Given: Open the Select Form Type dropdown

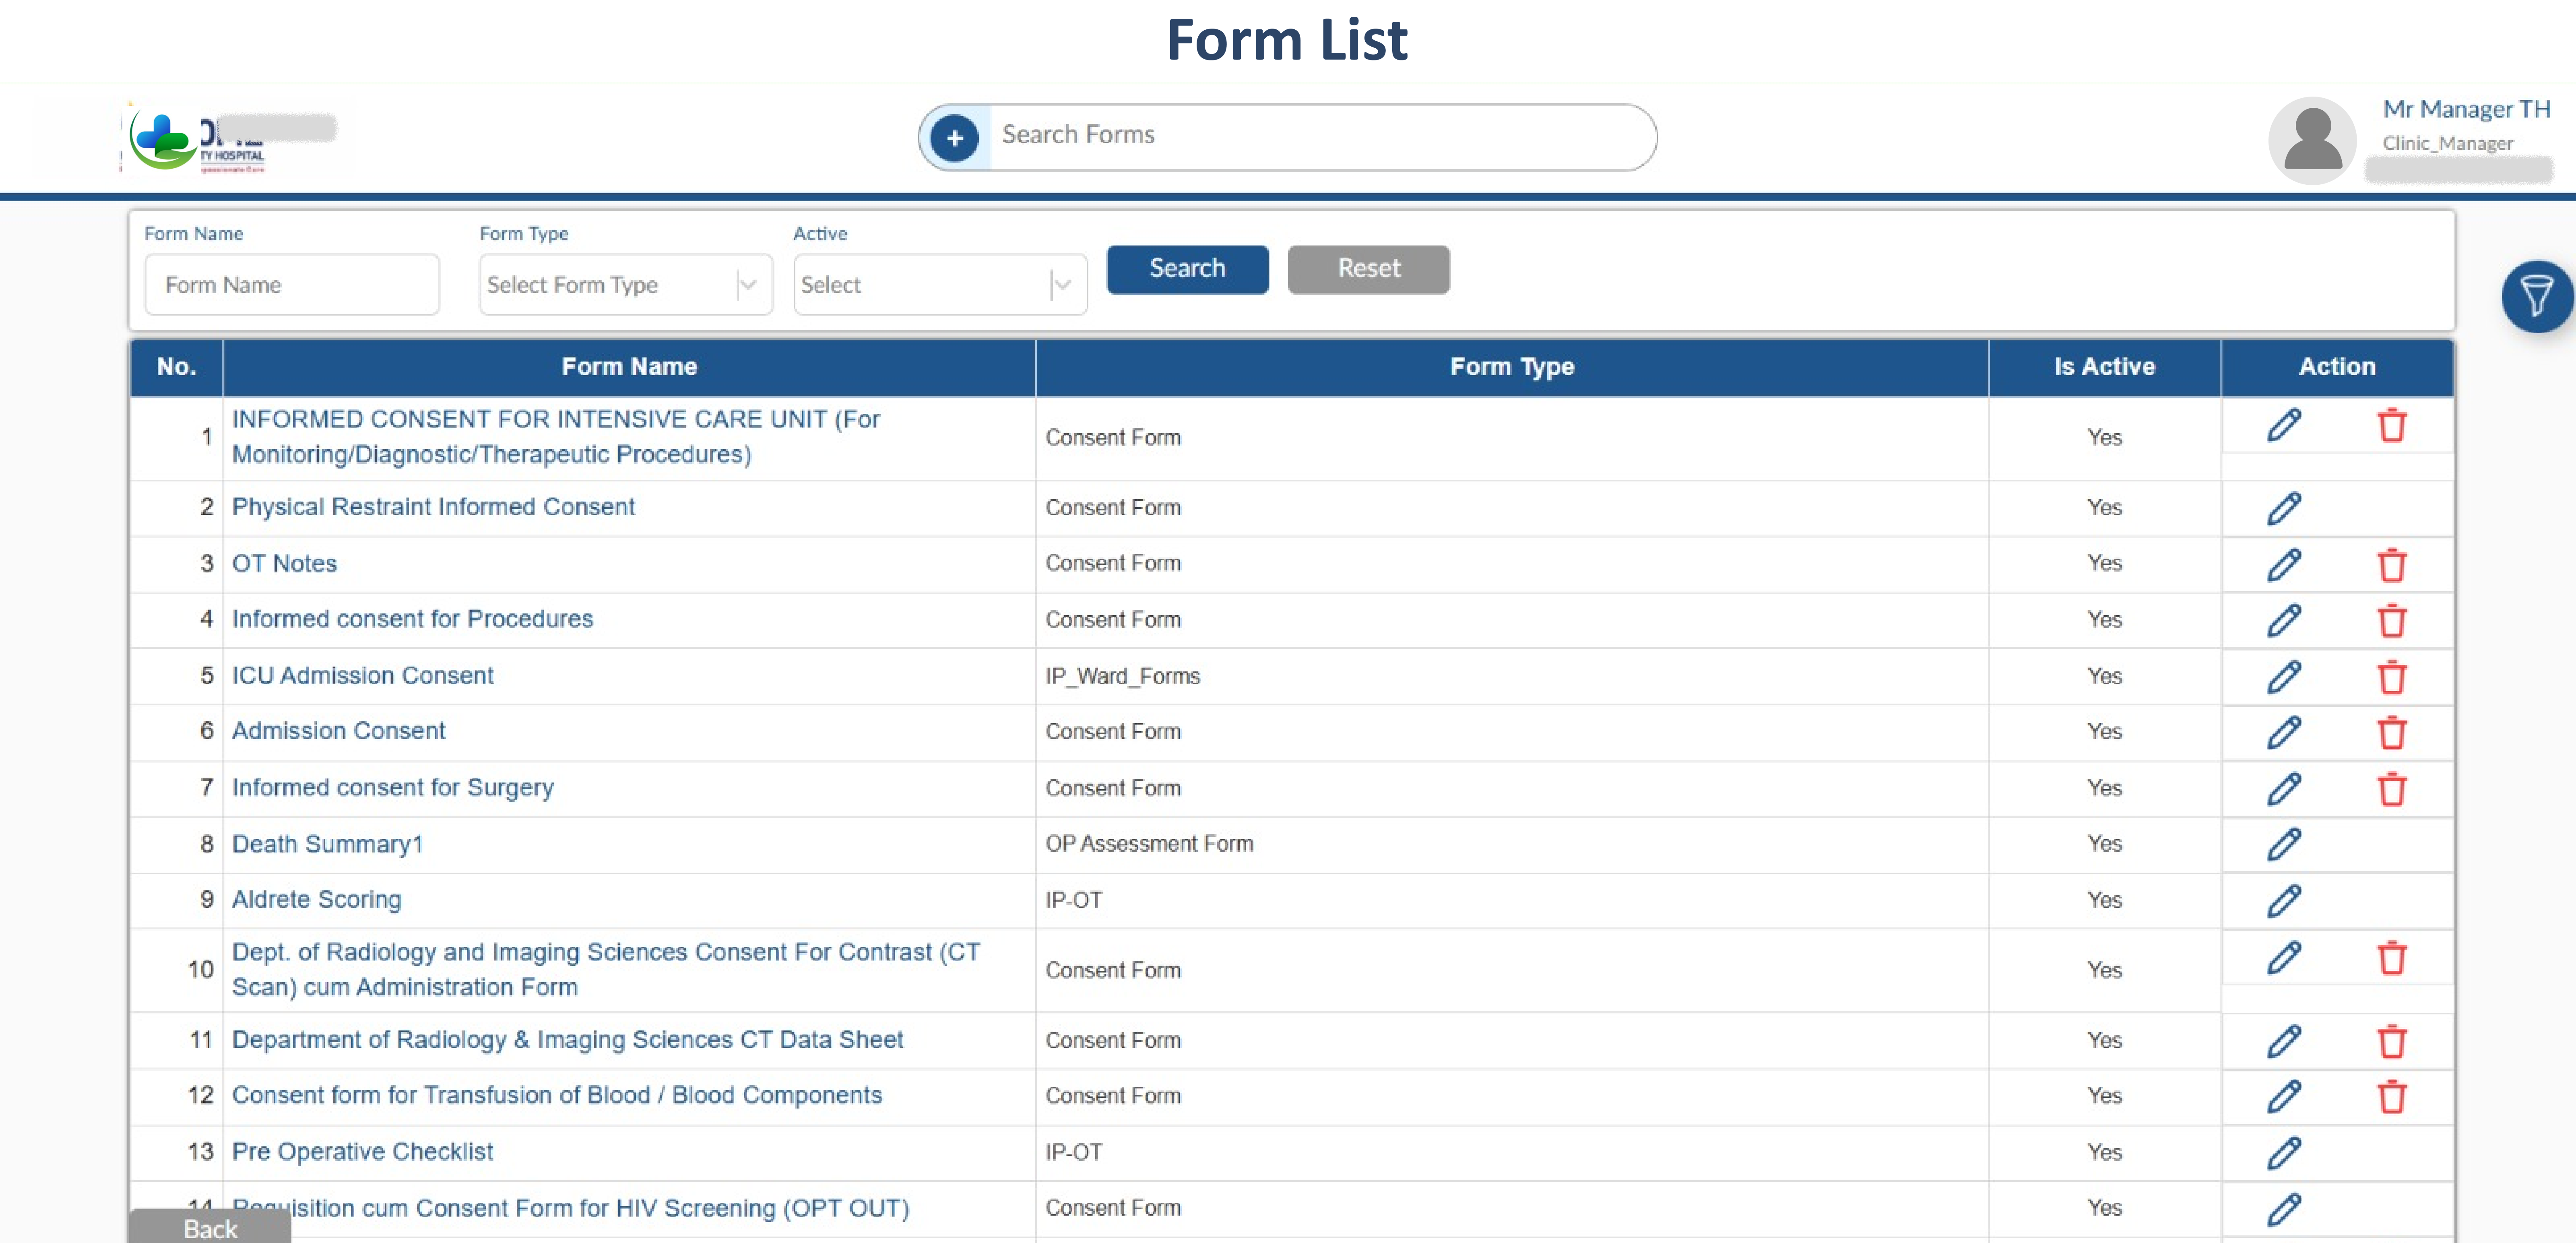Looking at the screenshot, I should coord(626,285).
